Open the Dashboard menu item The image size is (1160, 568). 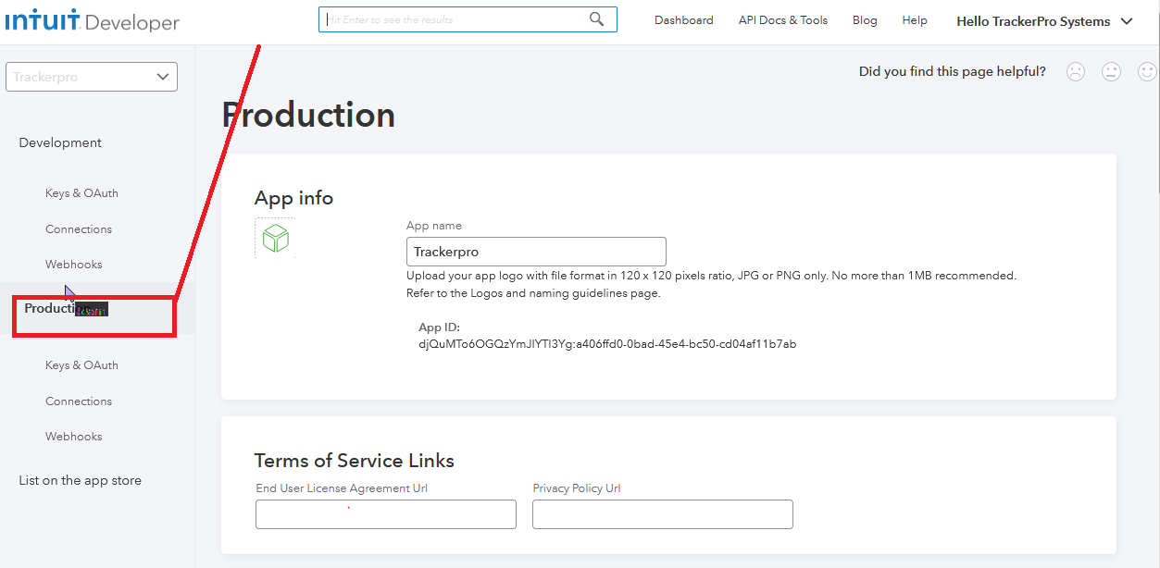coord(683,20)
